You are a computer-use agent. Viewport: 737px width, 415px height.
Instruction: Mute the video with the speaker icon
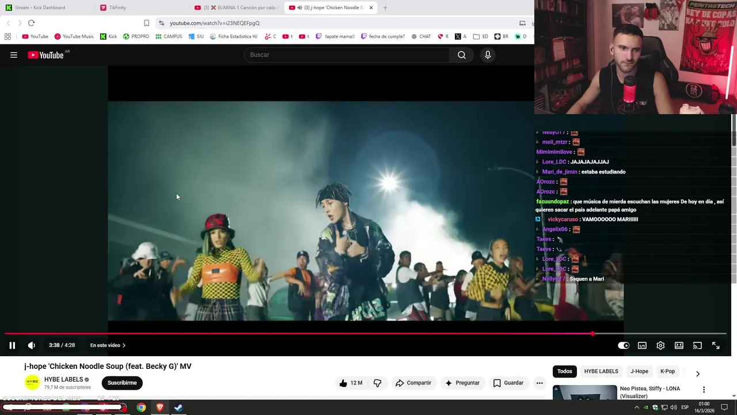[32, 345]
